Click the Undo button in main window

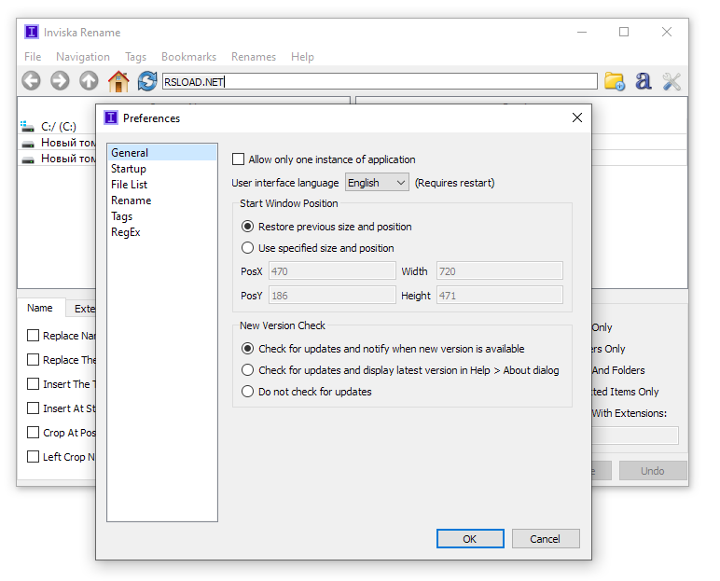653,471
